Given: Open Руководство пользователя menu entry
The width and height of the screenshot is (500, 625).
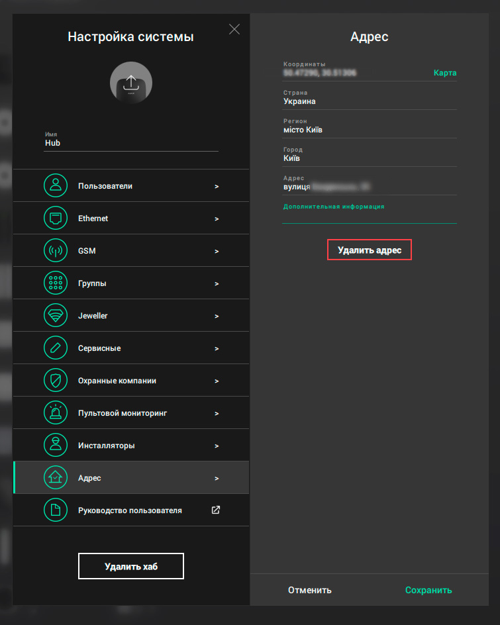Looking at the screenshot, I should click(130, 510).
